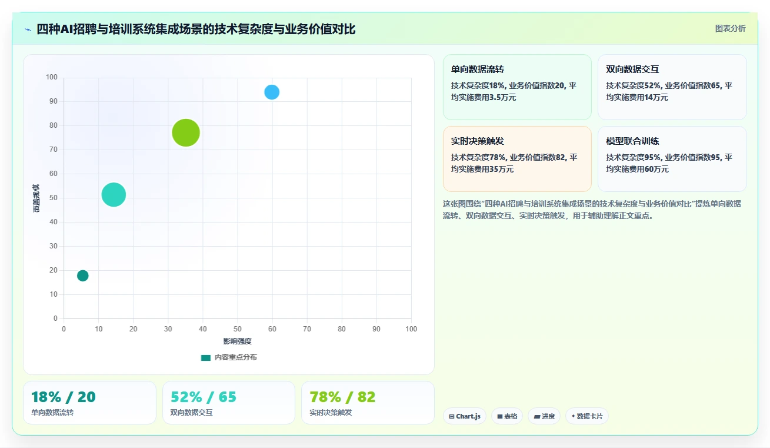Click the 52% / 65 stat value
The image size is (770, 448).
point(203,397)
